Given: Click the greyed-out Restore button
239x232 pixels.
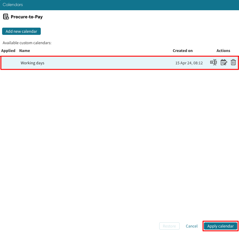Looking at the screenshot, I should pyautogui.click(x=169, y=226).
